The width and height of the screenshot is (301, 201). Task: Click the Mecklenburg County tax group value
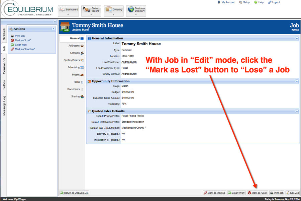tap(133, 128)
